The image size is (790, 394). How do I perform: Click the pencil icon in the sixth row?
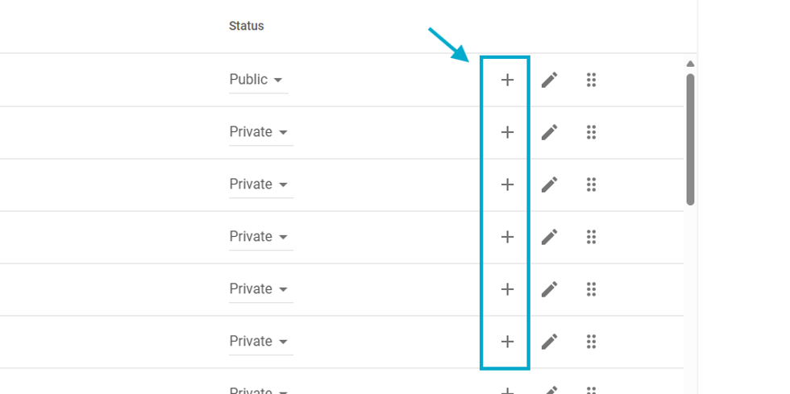coord(549,342)
